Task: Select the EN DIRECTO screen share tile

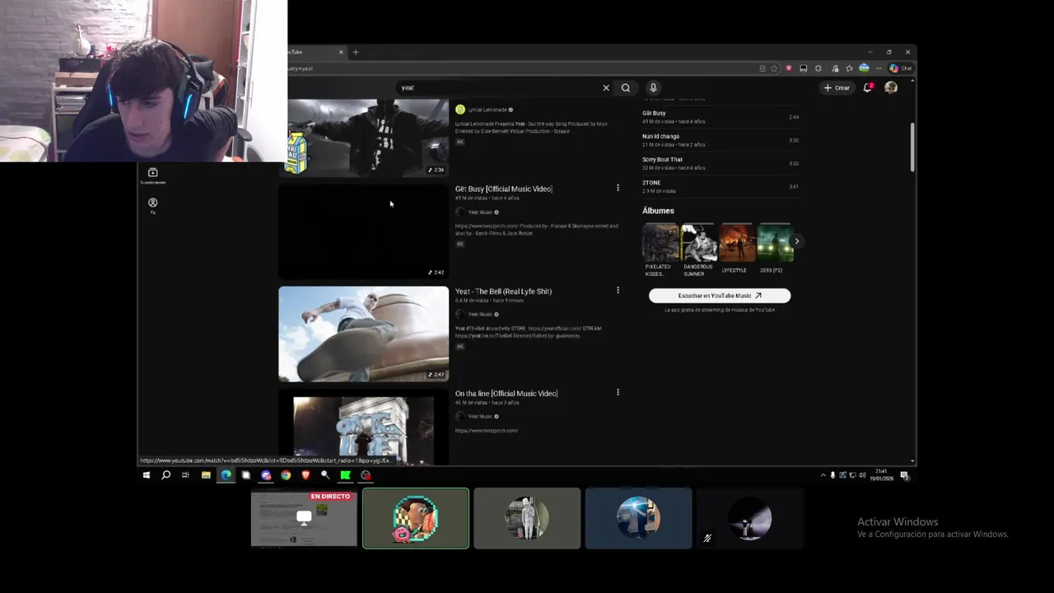Action: (x=304, y=518)
